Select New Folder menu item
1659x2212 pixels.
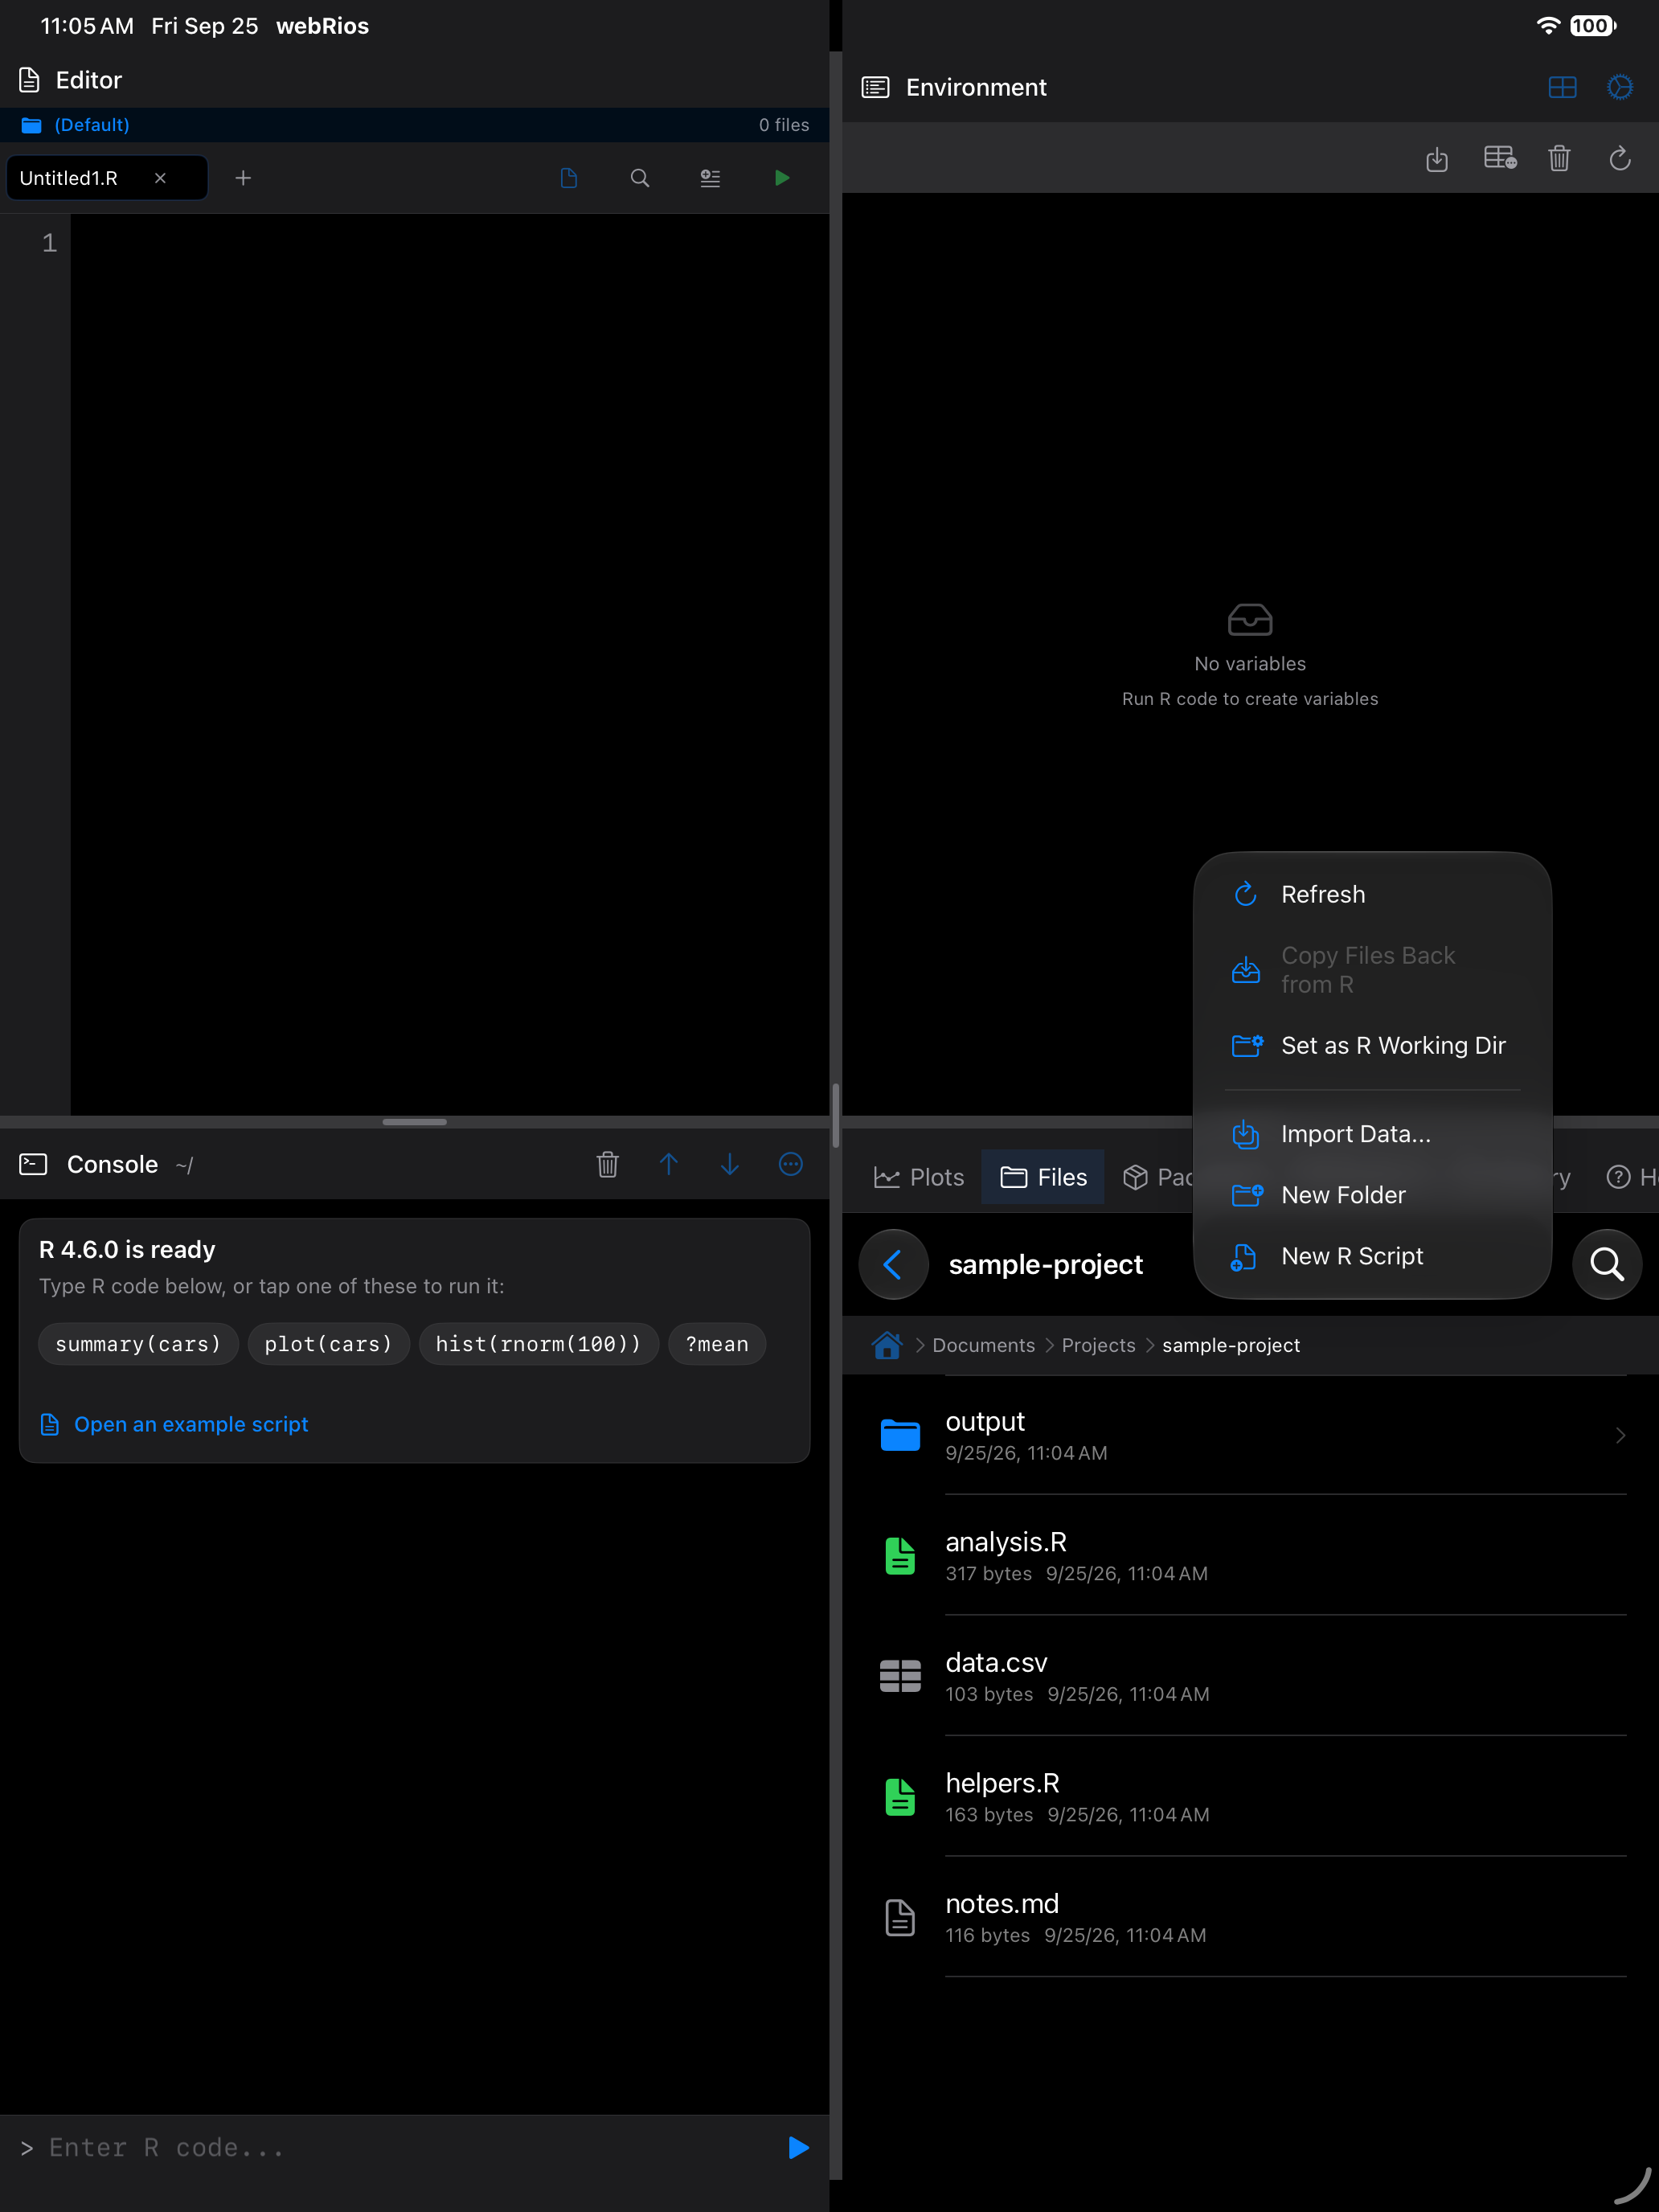pyautogui.click(x=1372, y=1195)
